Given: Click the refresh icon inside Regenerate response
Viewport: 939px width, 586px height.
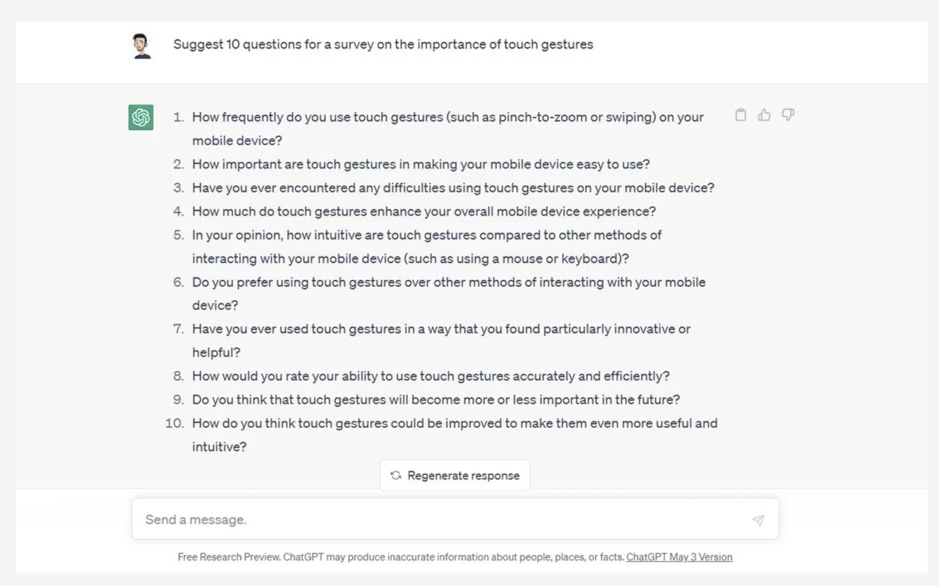Looking at the screenshot, I should (x=395, y=475).
